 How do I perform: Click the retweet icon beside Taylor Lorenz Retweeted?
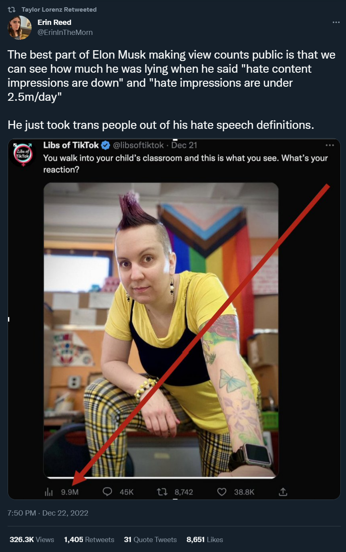point(12,9)
